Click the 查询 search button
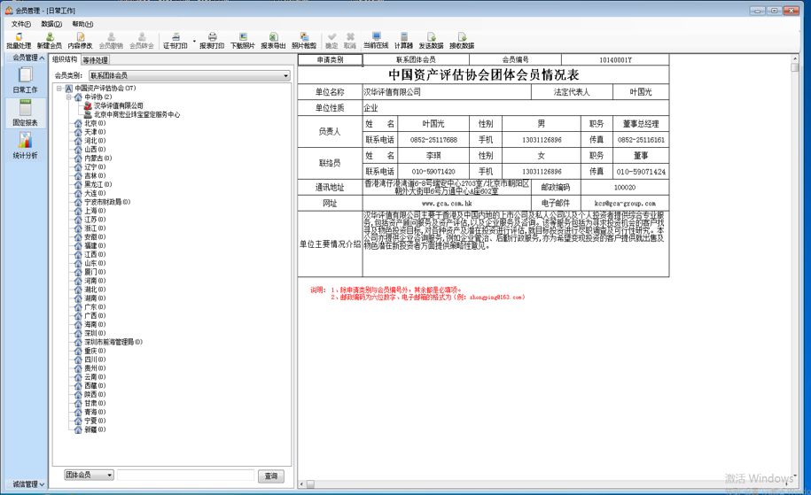Image resolution: width=811 pixels, height=495 pixels. 271,476
